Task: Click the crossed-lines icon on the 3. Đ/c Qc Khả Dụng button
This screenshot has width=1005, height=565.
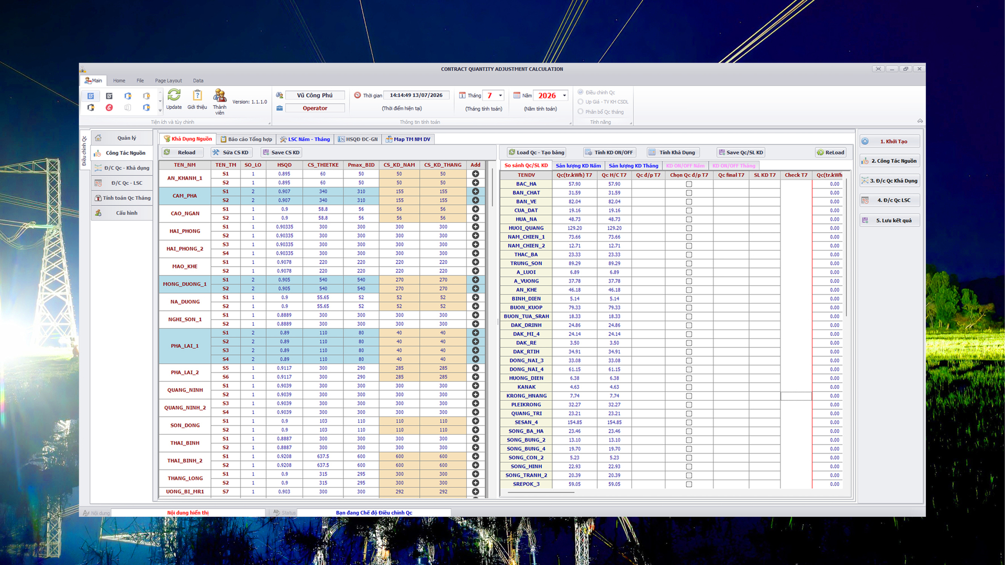Action: pos(865,180)
